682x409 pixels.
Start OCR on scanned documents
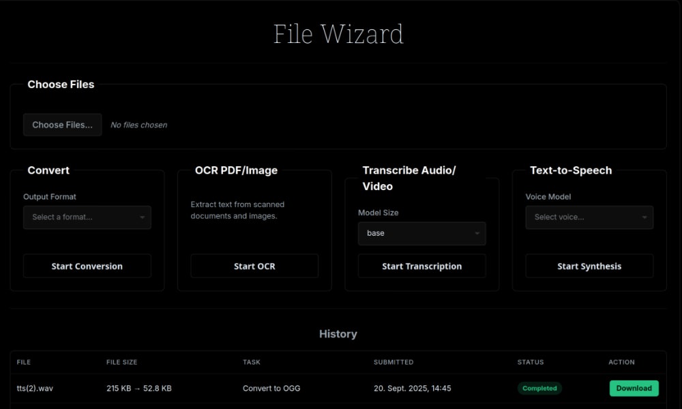254,266
